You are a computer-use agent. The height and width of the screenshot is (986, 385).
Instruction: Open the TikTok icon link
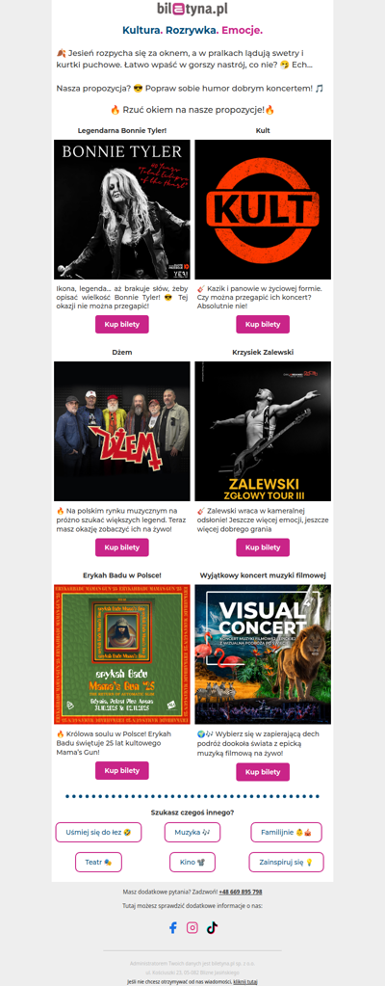tap(212, 927)
